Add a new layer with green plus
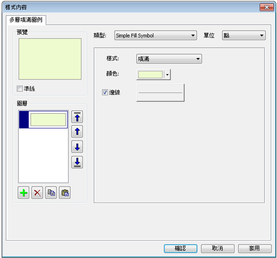 click(x=24, y=193)
